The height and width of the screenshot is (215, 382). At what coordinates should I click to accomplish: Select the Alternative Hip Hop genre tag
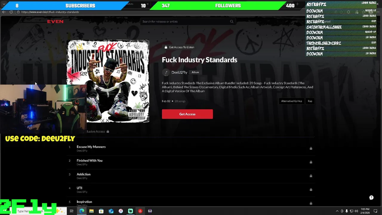[292, 101]
